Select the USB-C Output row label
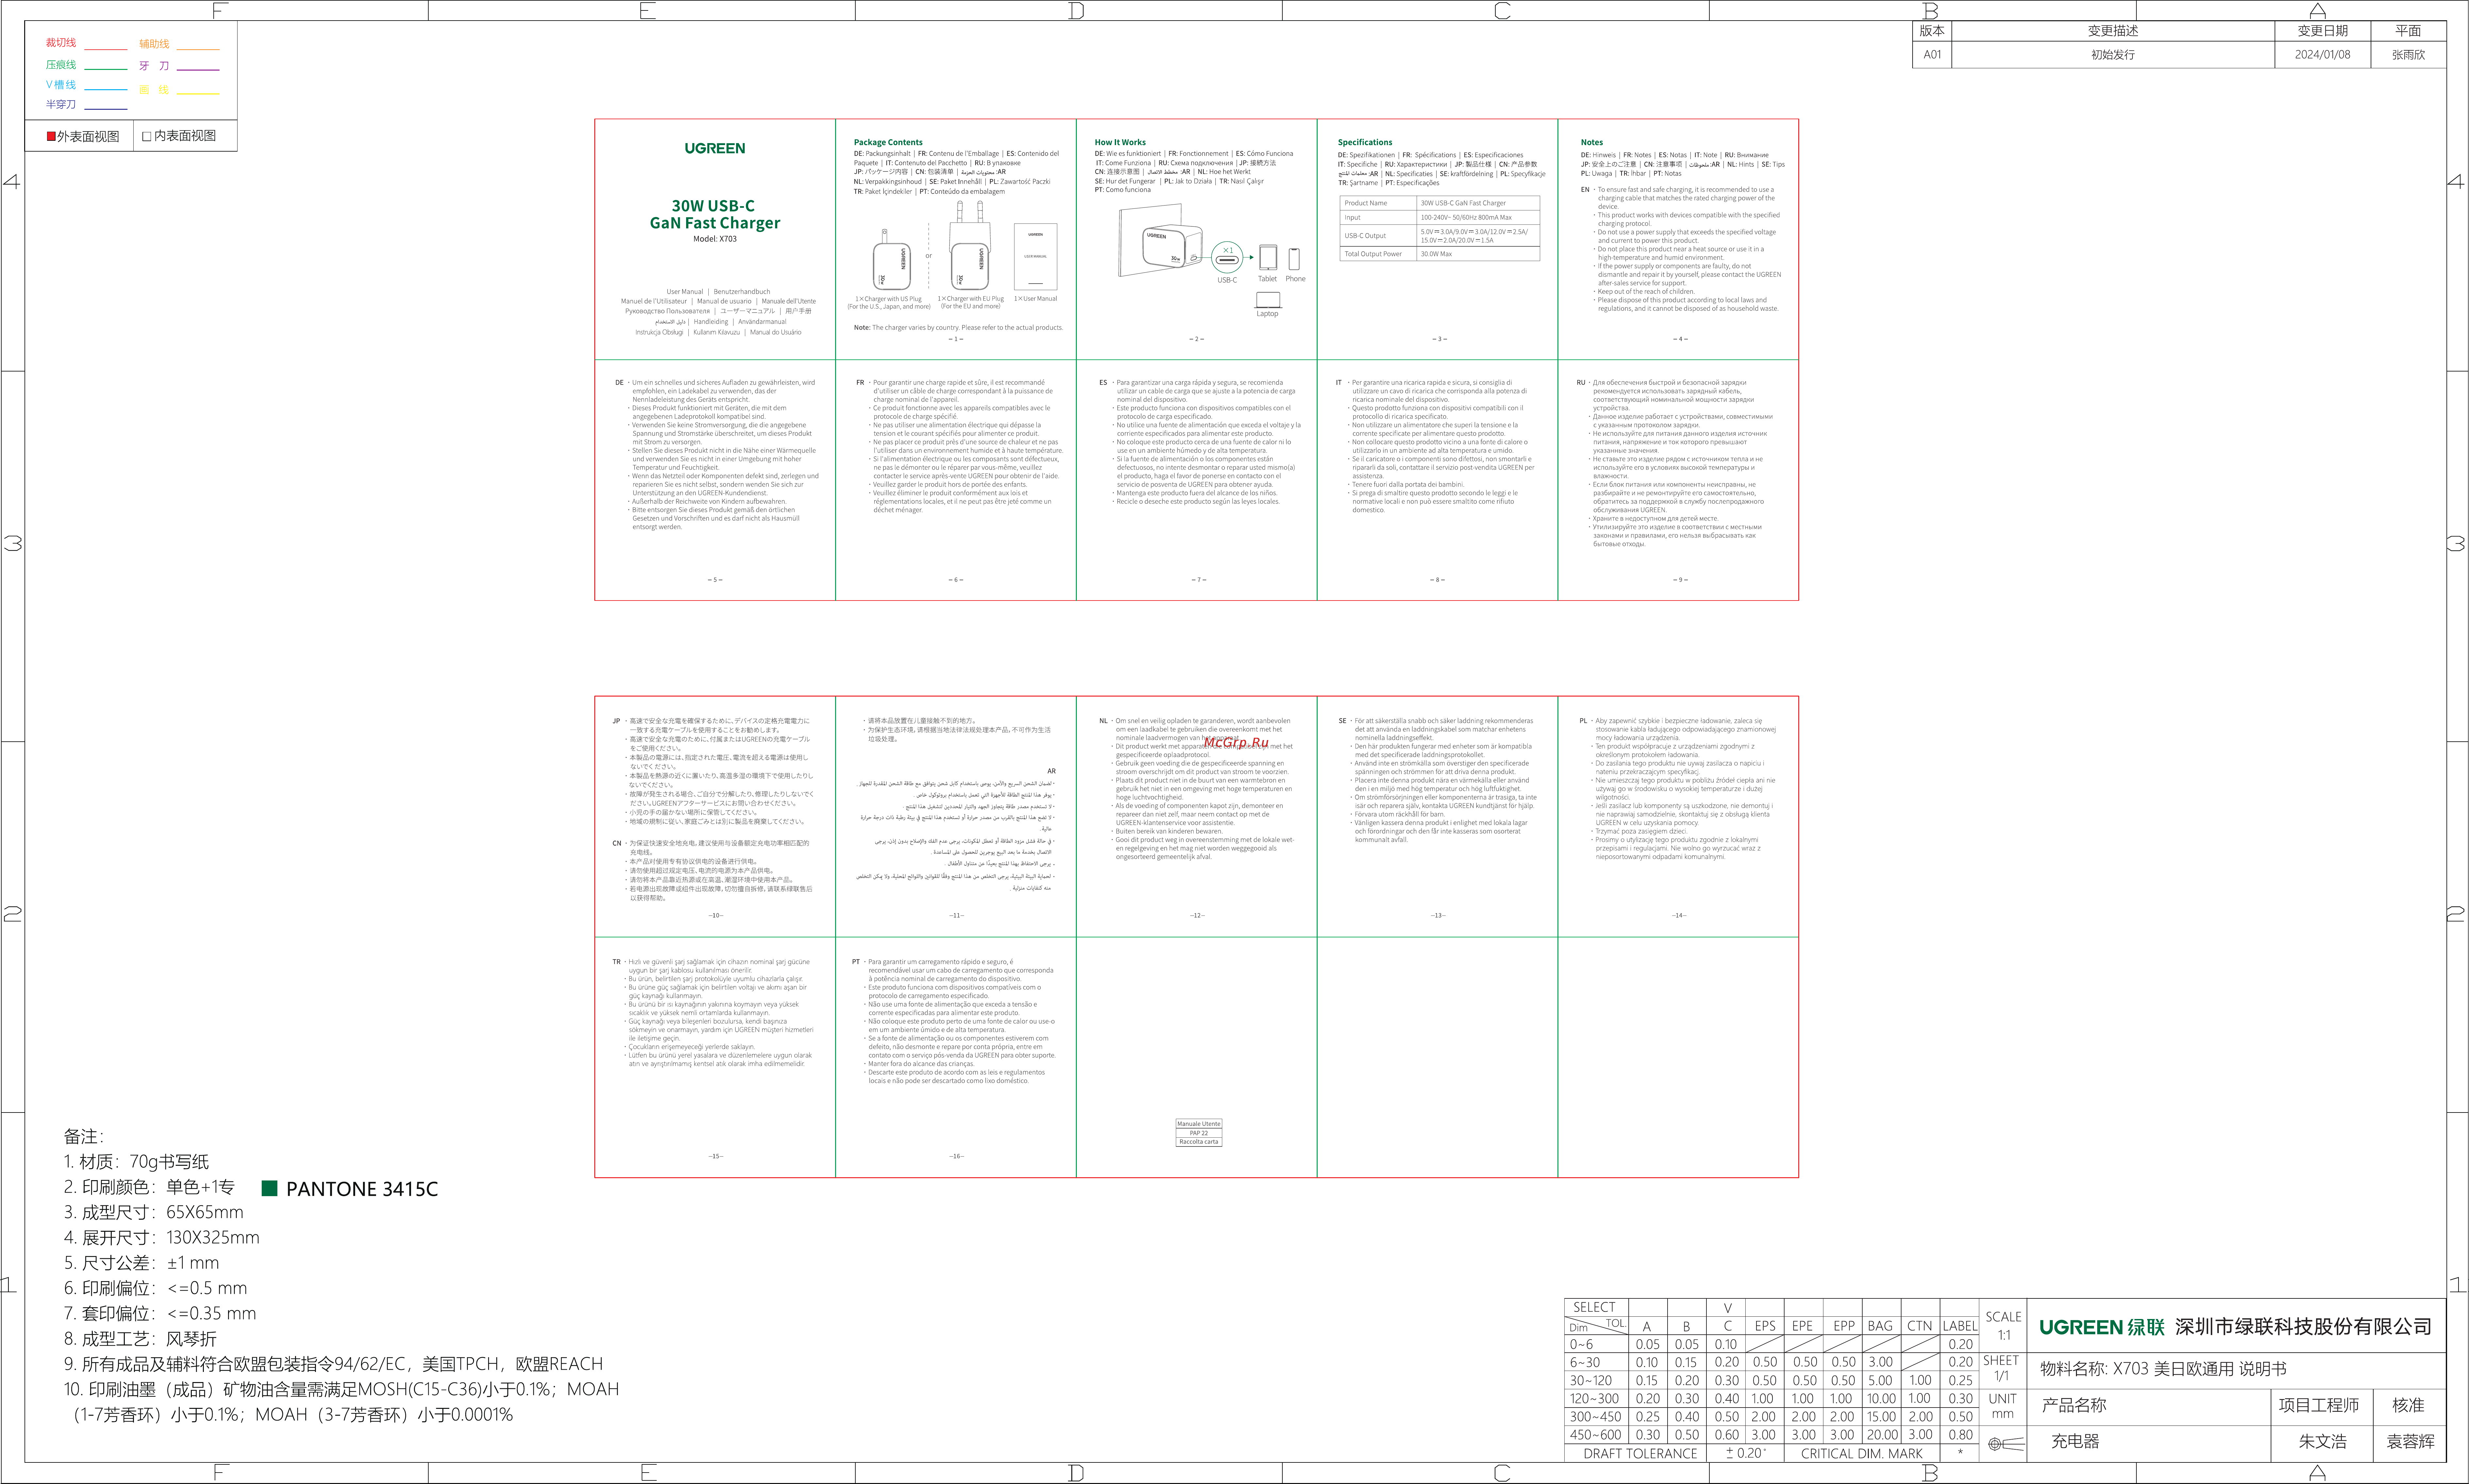The height and width of the screenshot is (1484, 2469). pos(1365,236)
